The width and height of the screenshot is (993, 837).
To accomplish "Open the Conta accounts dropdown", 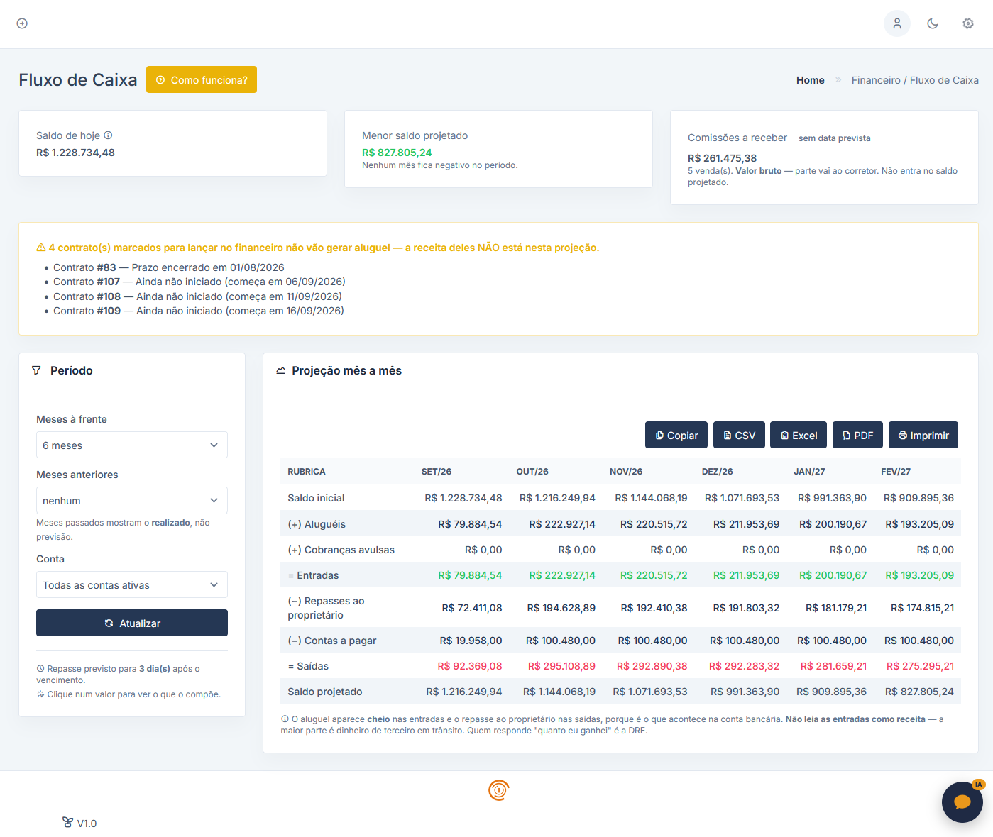I will [x=132, y=584].
